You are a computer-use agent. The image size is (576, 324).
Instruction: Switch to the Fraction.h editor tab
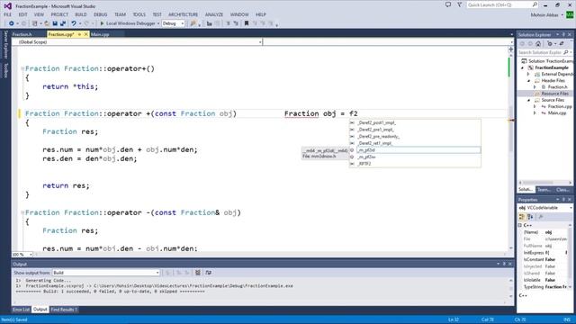pyautogui.click(x=22, y=34)
